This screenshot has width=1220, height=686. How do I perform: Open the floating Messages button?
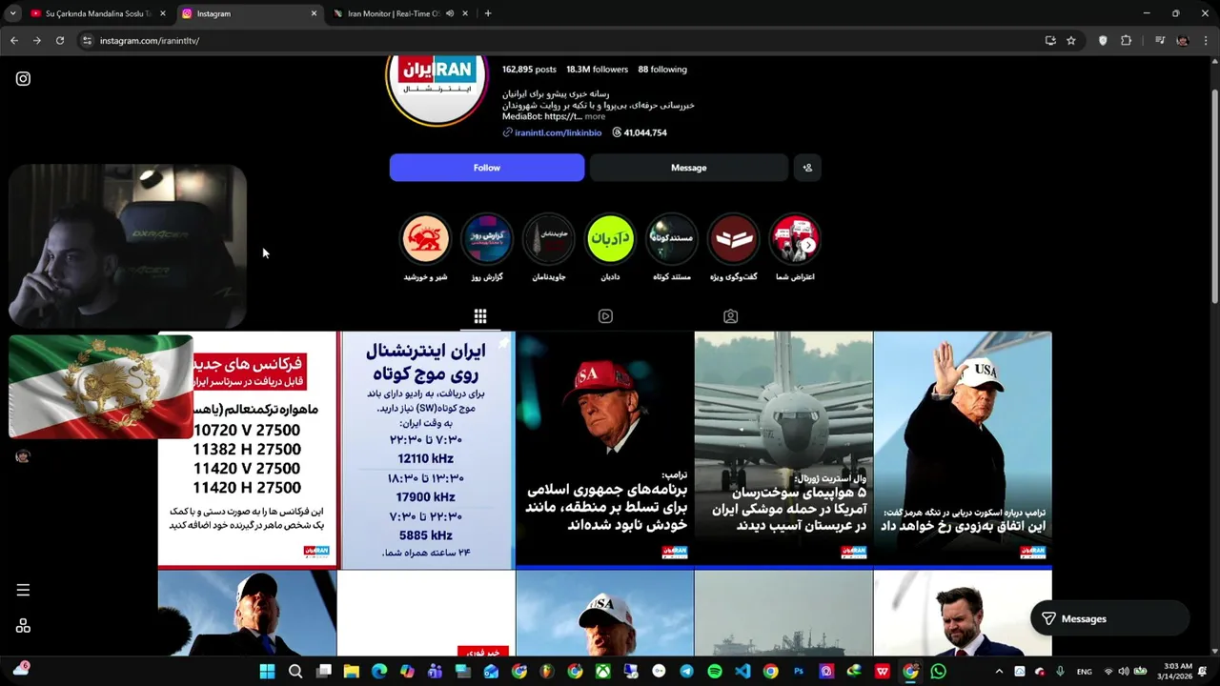point(1109,619)
